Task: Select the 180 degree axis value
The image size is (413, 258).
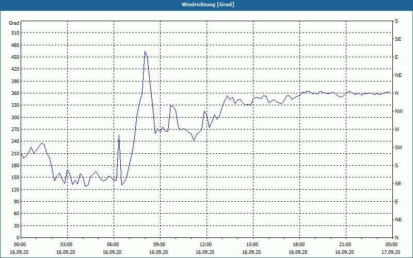Action: pyautogui.click(x=15, y=166)
